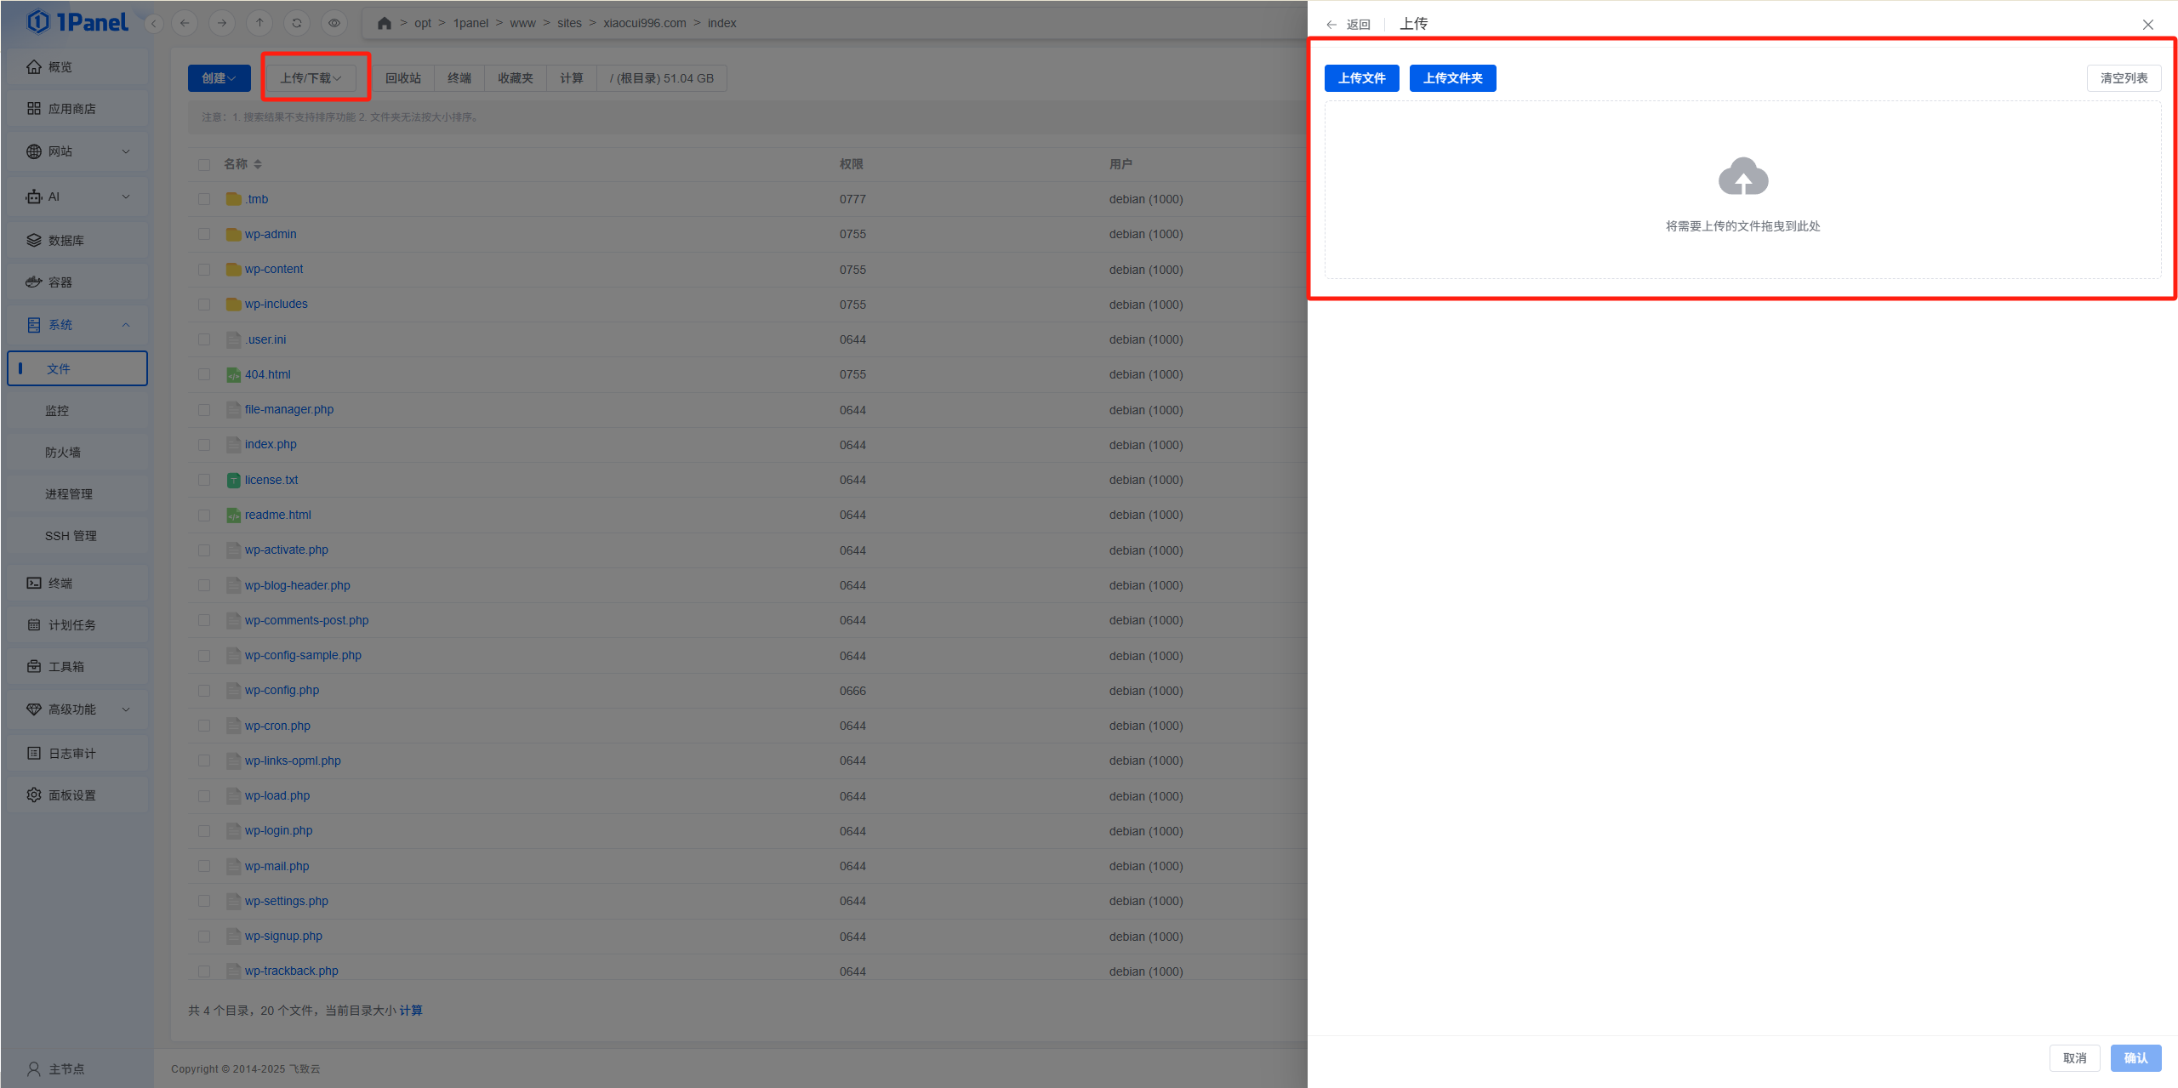Click the 上传文件夹 button
The height and width of the screenshot is (1088, 2178).
1452,78
